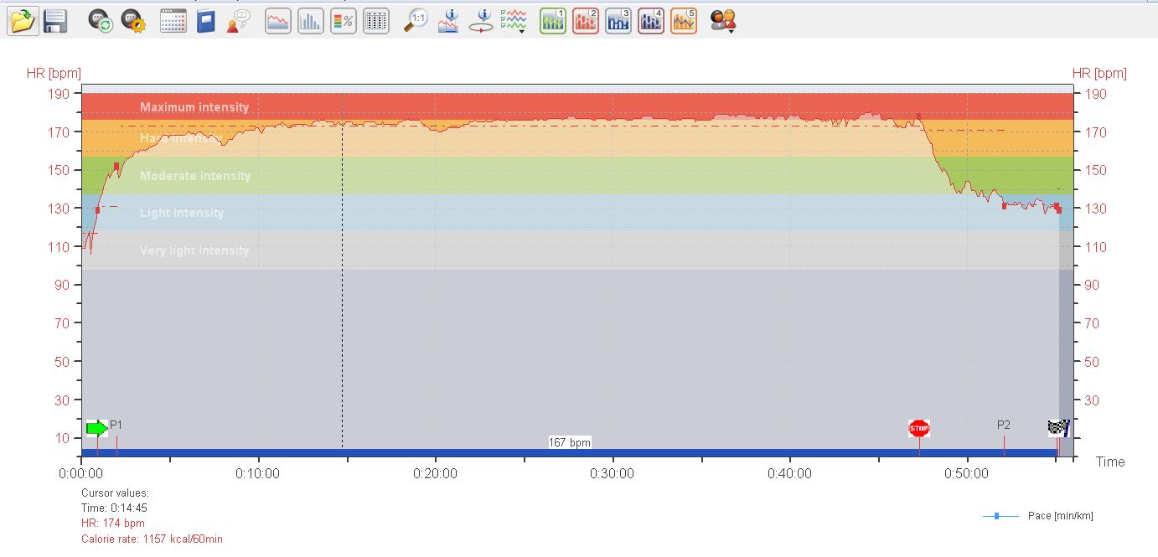Click the Moderate intensity zone label
The height and width of the screenshot is (557, 1158).
(x=195, y=176)
